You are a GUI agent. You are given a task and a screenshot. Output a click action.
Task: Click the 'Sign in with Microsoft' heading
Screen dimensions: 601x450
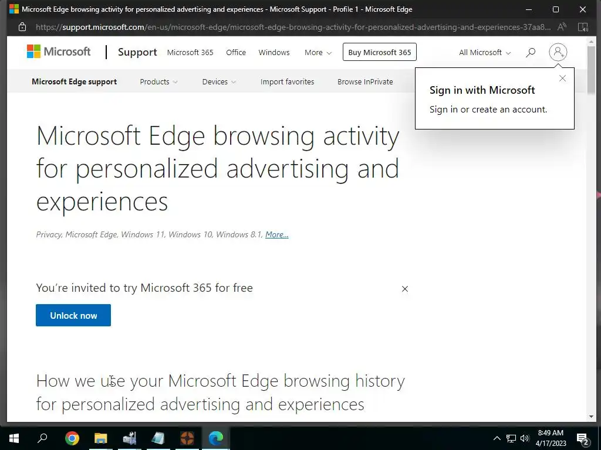point(482,90)
